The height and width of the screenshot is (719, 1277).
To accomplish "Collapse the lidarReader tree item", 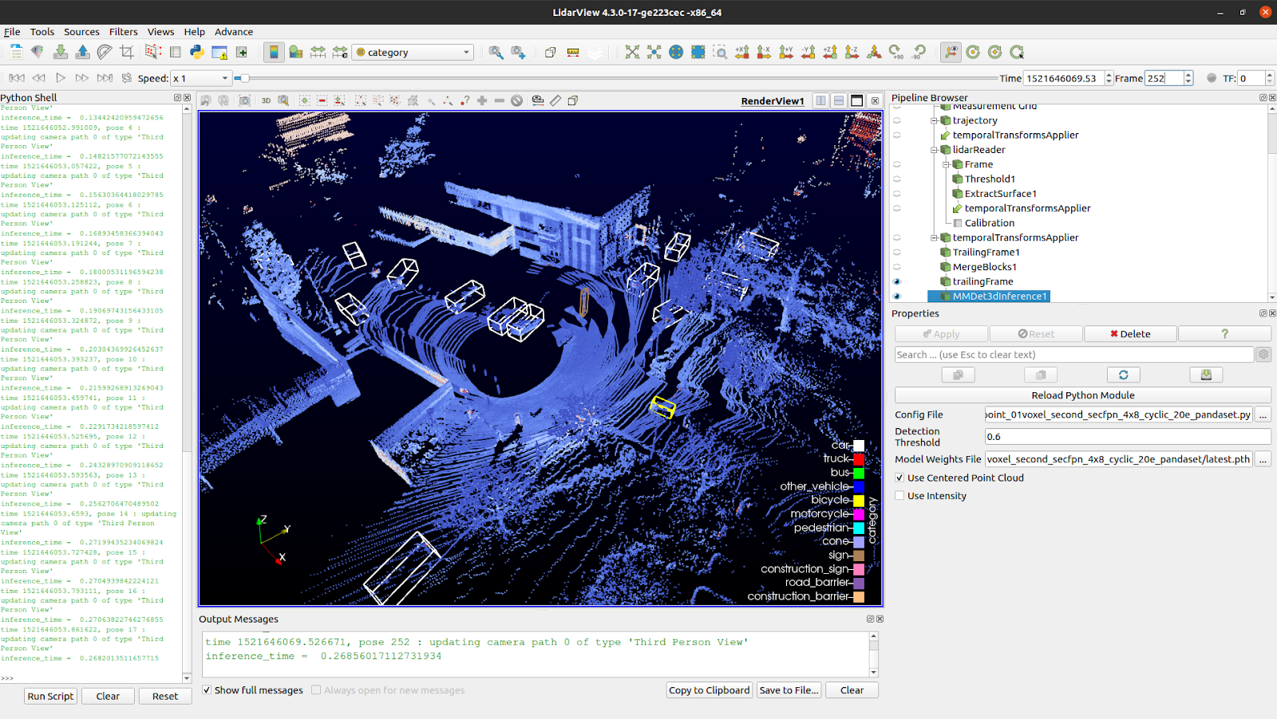I will pyautogui.click(x=934, y=149).
